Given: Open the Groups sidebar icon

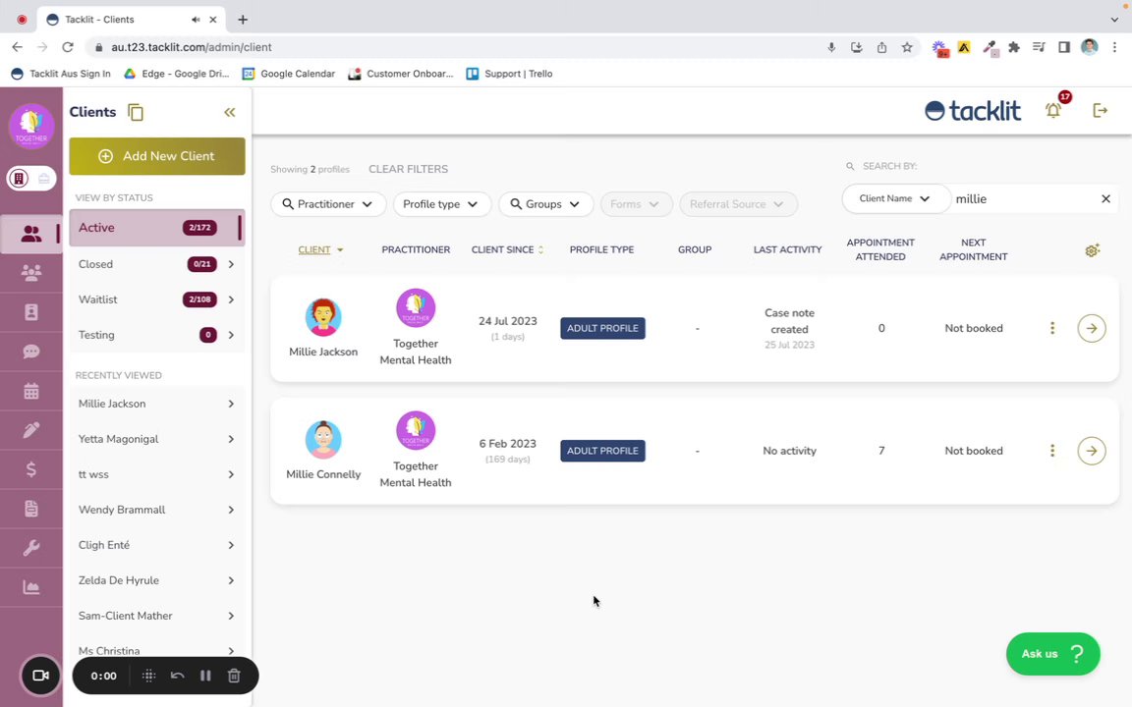Looking at the screenshot, I should 31,273.
